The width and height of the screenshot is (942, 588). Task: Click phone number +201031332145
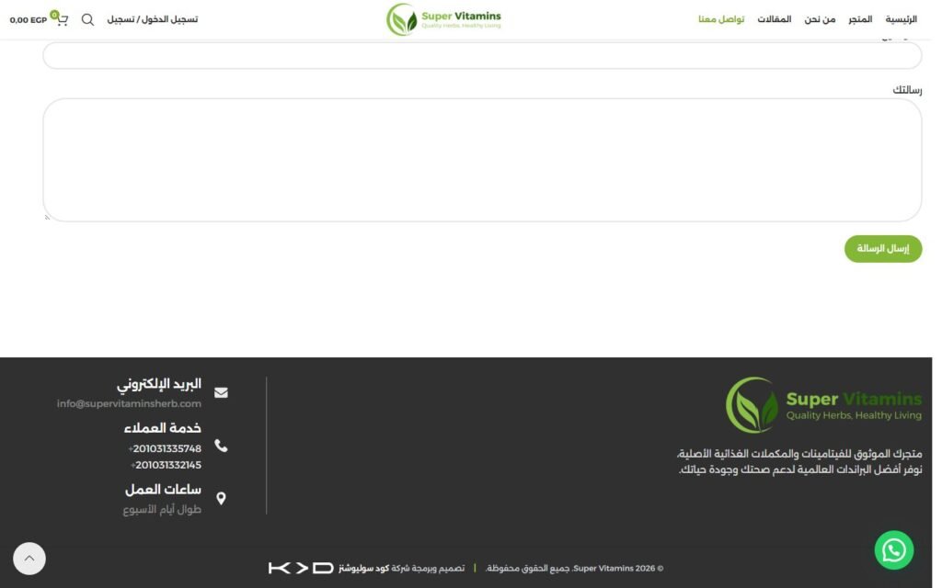[x=167, y=465]
